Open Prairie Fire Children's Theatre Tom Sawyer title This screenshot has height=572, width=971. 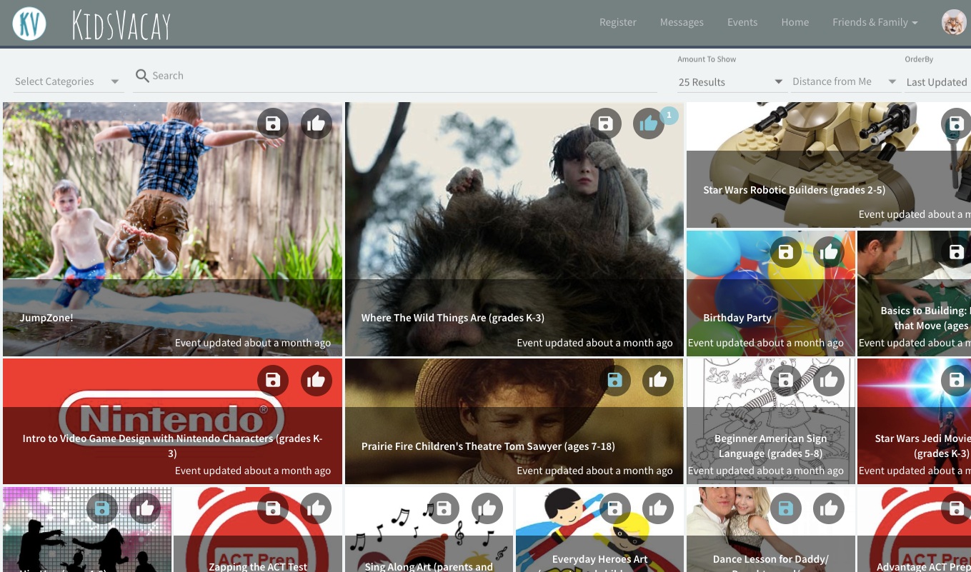point(488,446)
